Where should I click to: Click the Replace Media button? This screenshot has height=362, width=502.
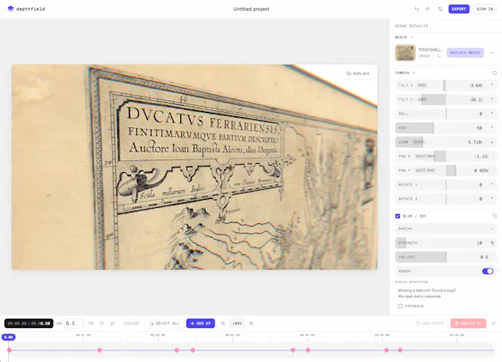(465, 53)
